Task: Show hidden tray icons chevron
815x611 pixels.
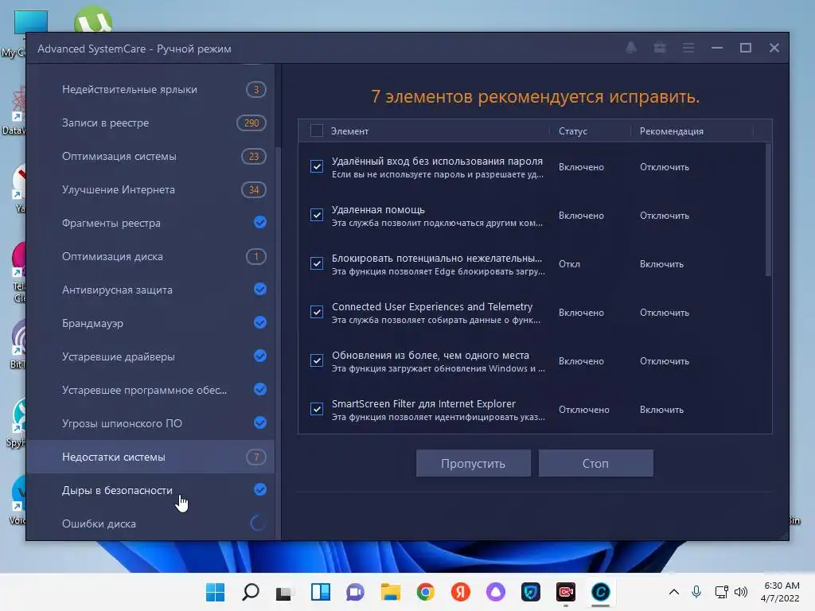Action: (x=673, y=591)
